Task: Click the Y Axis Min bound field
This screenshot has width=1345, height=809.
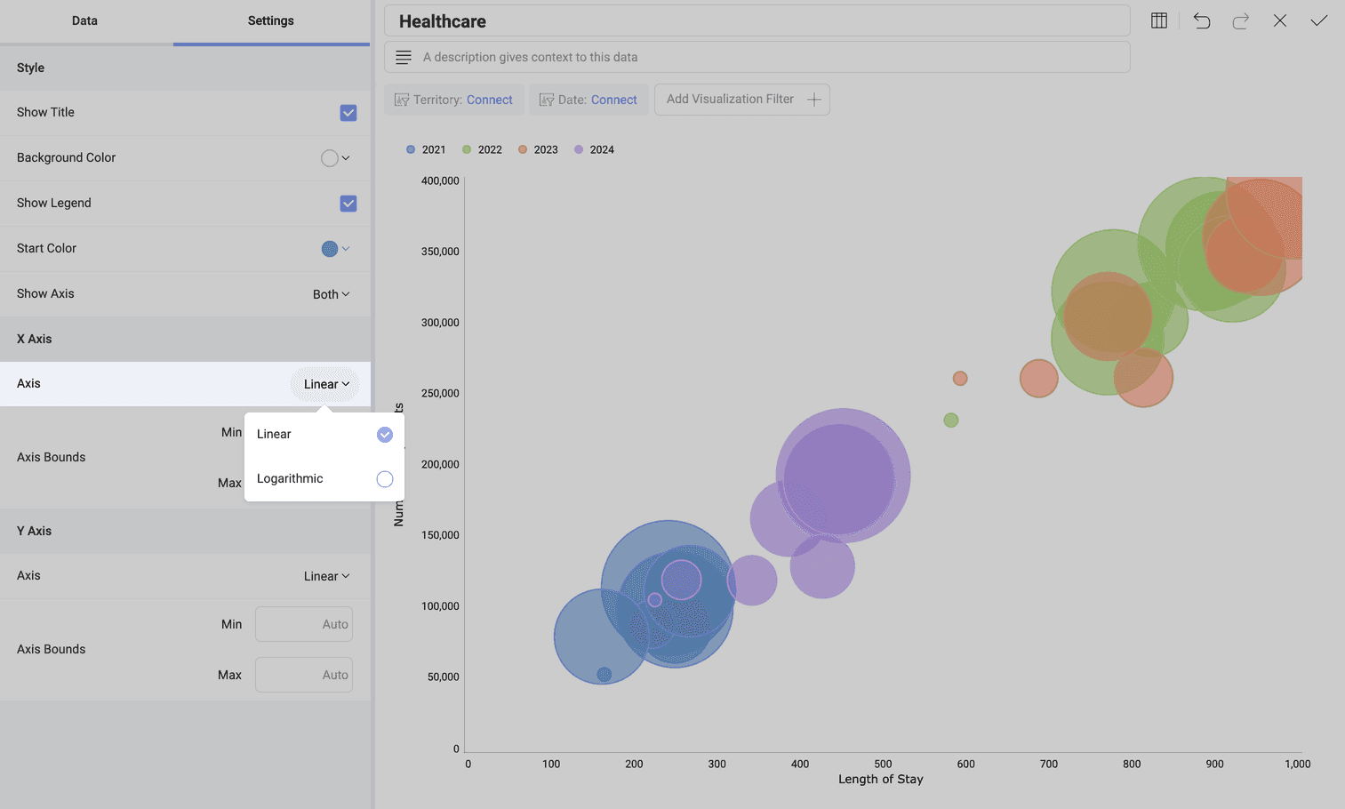Action: (x=304, y=624)
